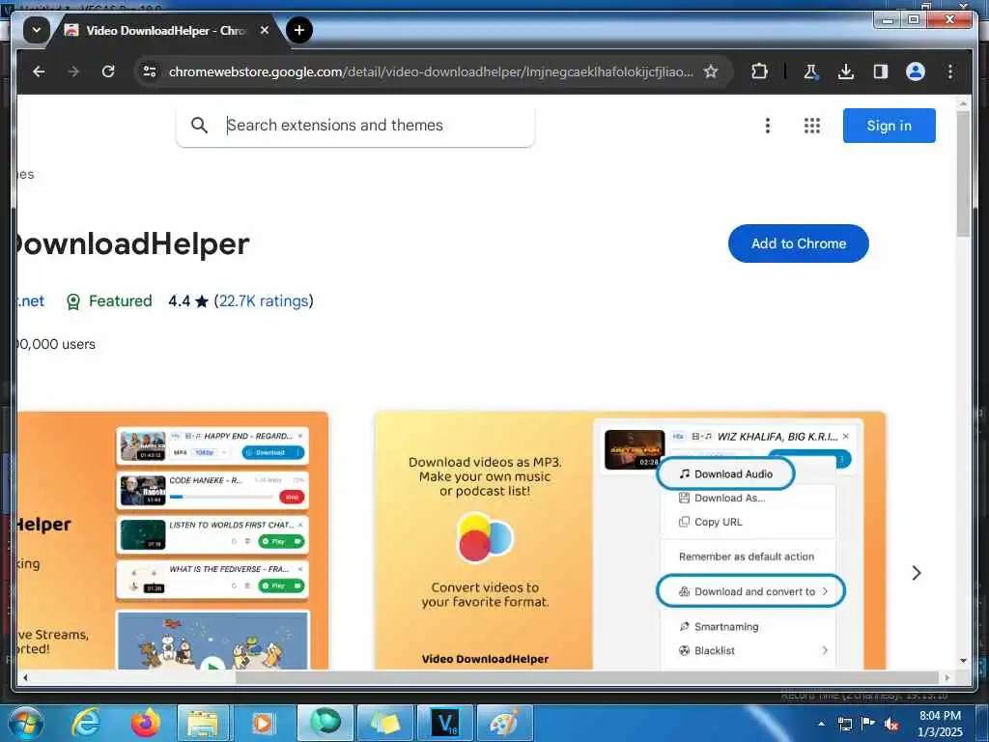
Task: Reload the Chrome Web Store page
Action: [x=108, y=71]
